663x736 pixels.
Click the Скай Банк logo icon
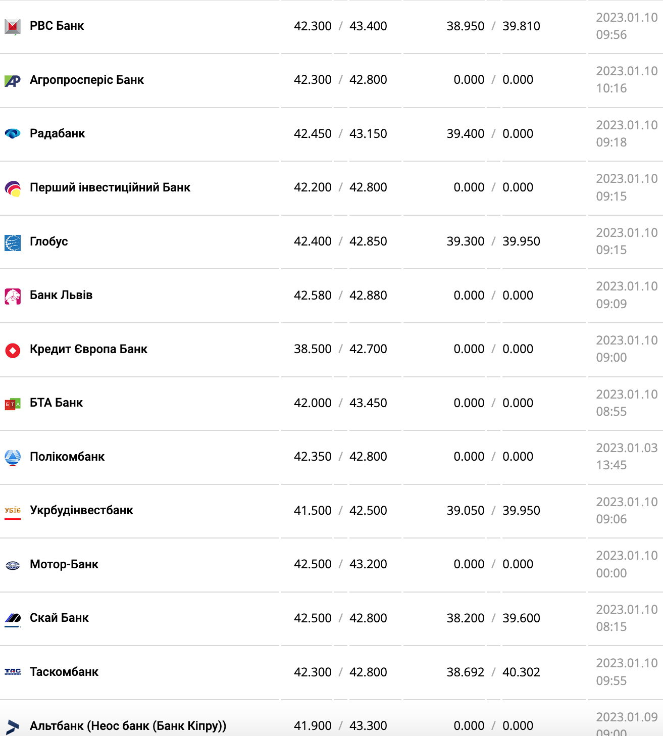pos(13,618)
